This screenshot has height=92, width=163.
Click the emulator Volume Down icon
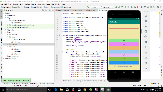[146, 26]
